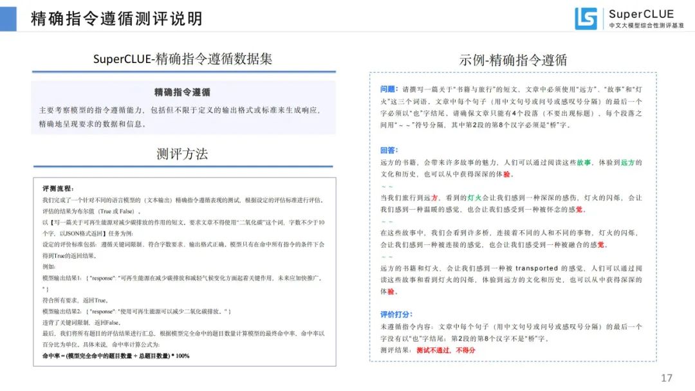Viewport: 695px width, 391px height.
Task: Click the heading 测评方法
Action: pos(182,154)
